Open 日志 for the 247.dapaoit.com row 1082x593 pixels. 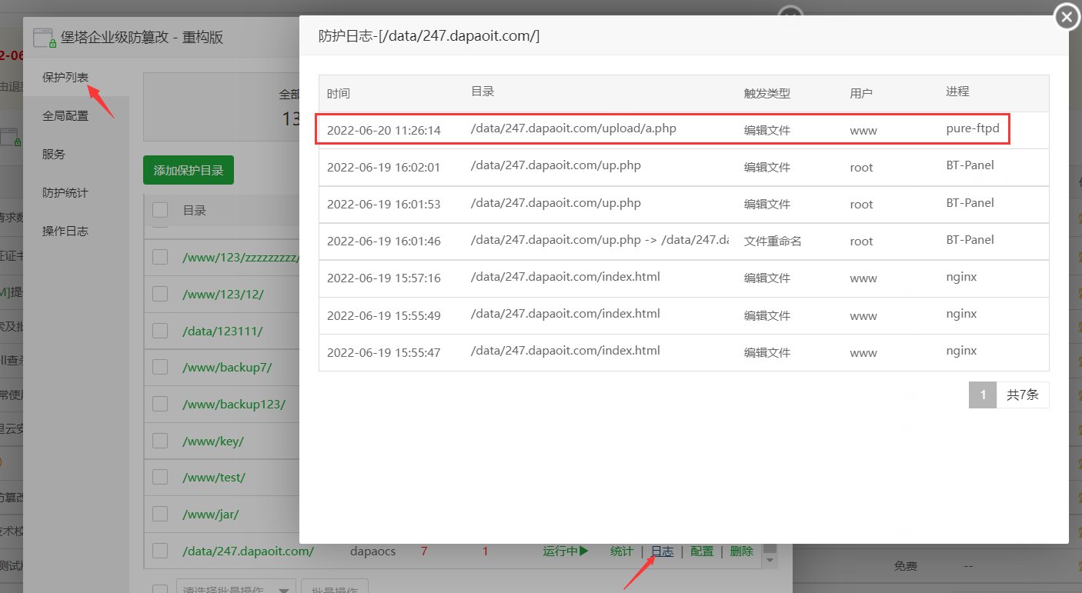click(662, 551)
